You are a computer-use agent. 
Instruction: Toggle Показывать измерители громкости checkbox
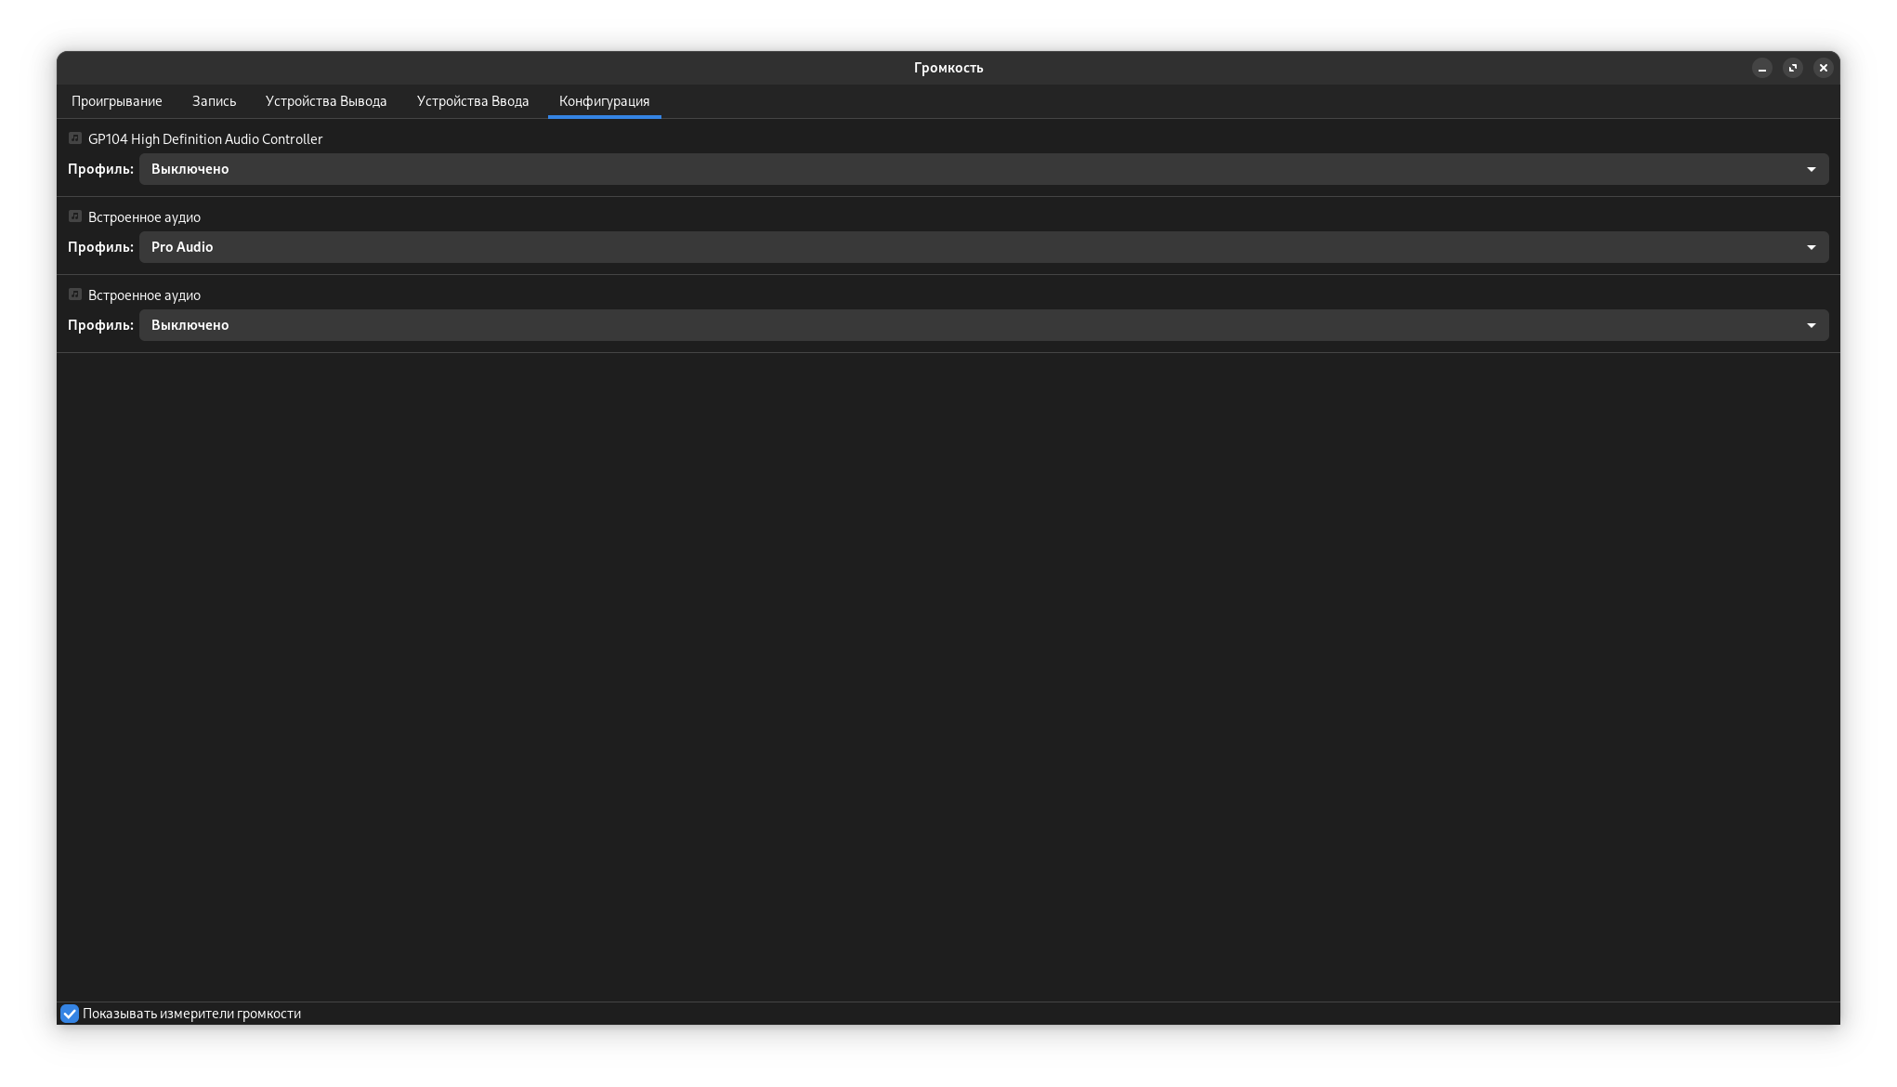tap(70, 1014)
